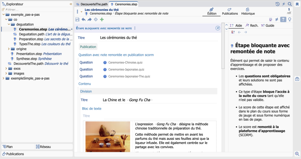Edit the title field Les cérémonies du thé
This screenshot has width=301, height=159.
158,38
